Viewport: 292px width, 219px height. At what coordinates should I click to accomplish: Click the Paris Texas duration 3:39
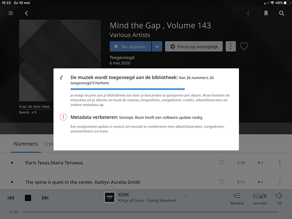point(241,163)
